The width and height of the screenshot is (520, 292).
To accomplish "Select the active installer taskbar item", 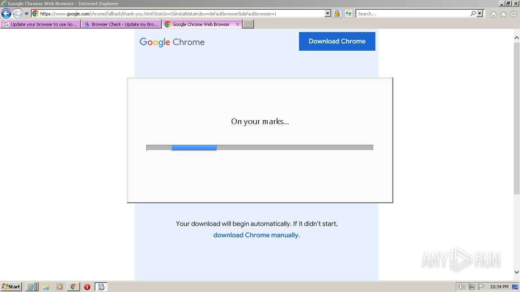I will [x=101, y=287].
